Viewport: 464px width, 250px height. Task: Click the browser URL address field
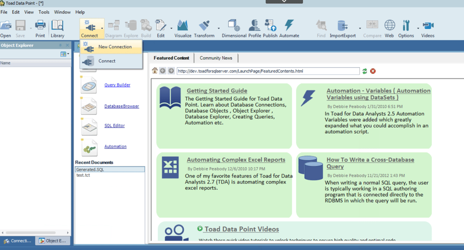click(268, 71)
